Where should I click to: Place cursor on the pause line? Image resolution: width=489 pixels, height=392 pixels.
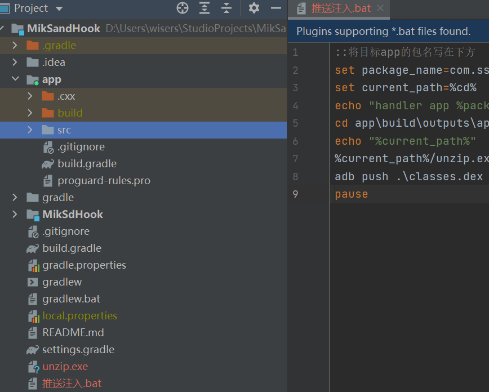click(352, 194)
